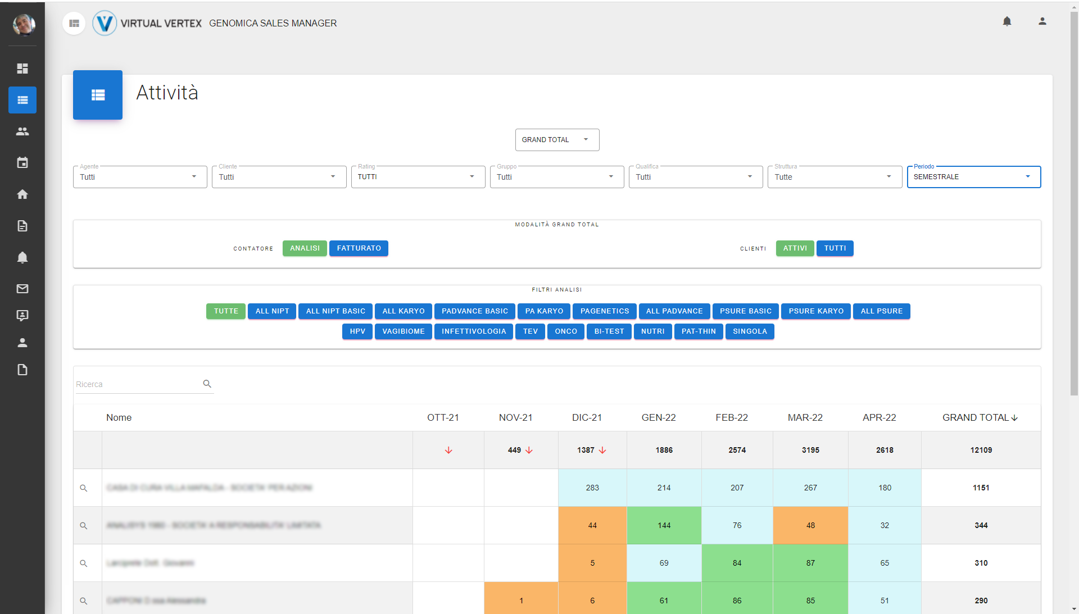Toggle the ALL NIPT filter
Viewport: 1079px width, 614px height.
click(272, 311)
